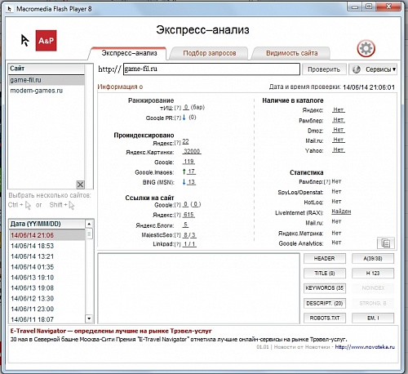Image resolution: width=408 pixels, height=374 pixels.
Task: Click the red A&P logo
Action: coord(46,41)
